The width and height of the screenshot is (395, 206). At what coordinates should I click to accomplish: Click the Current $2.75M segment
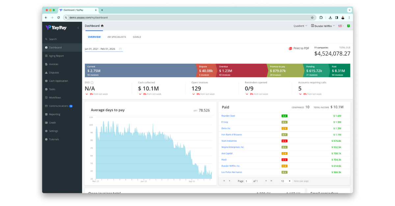140,71
